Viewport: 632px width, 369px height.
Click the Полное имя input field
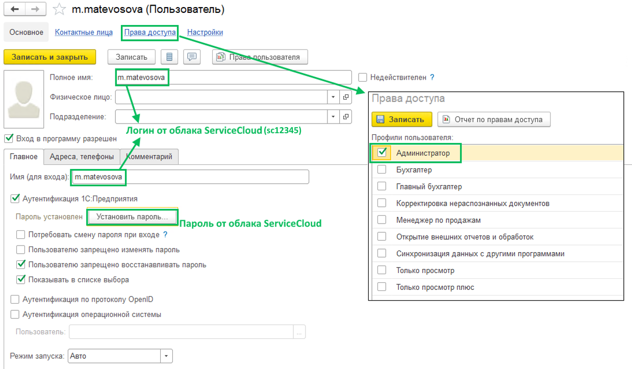click(x=234, y=77)
